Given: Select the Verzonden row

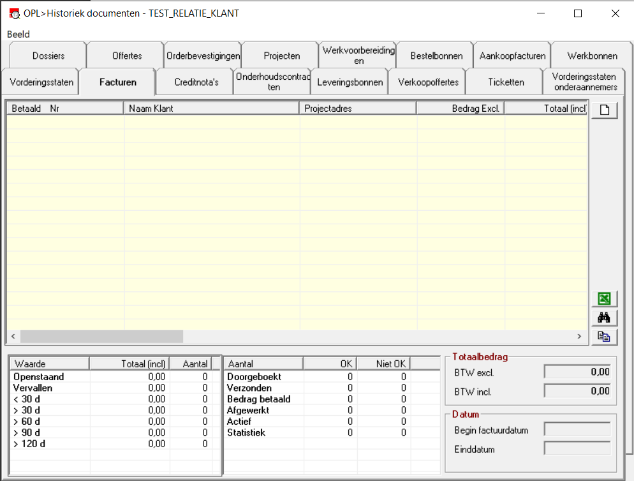Looking at the screenshot, I should (x=332, y=388).
